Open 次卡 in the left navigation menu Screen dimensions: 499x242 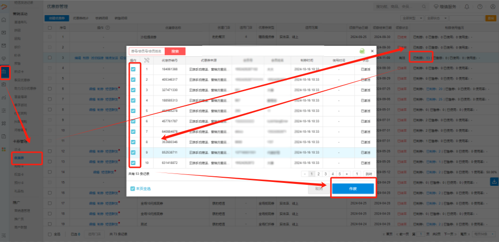17,149
